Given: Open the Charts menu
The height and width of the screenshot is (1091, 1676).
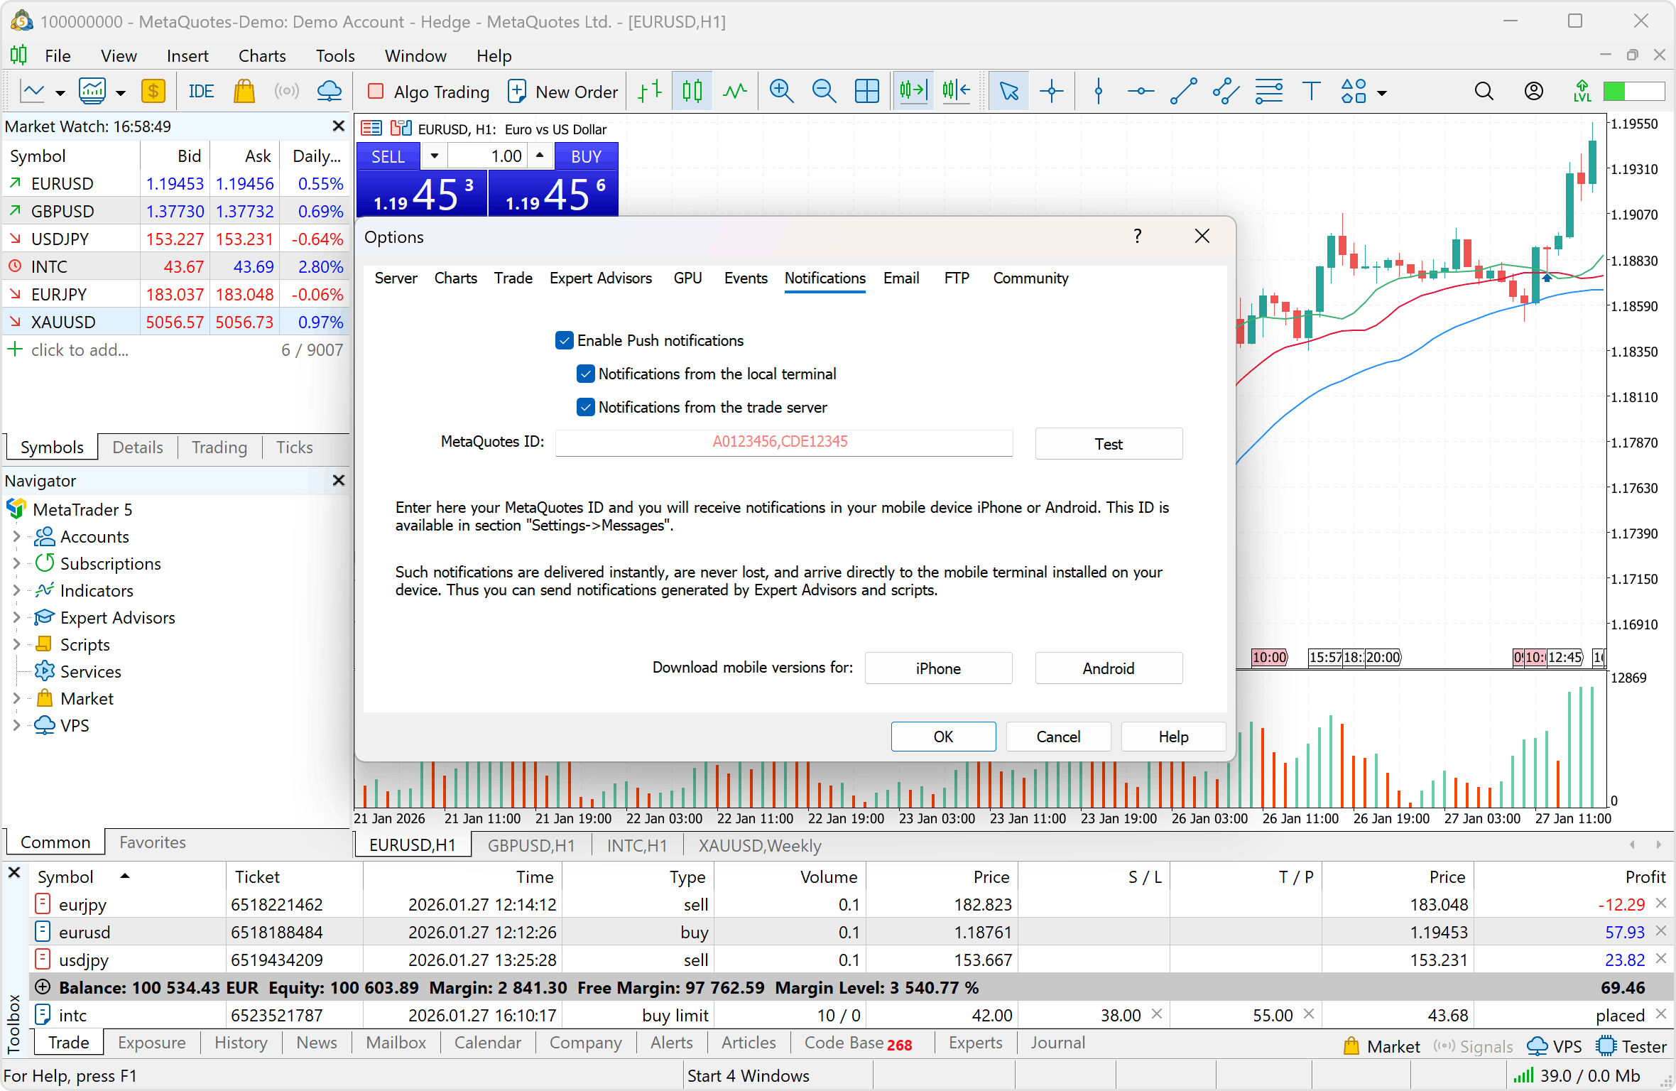Looking at the screenshot, I should (x=261, y=55).
